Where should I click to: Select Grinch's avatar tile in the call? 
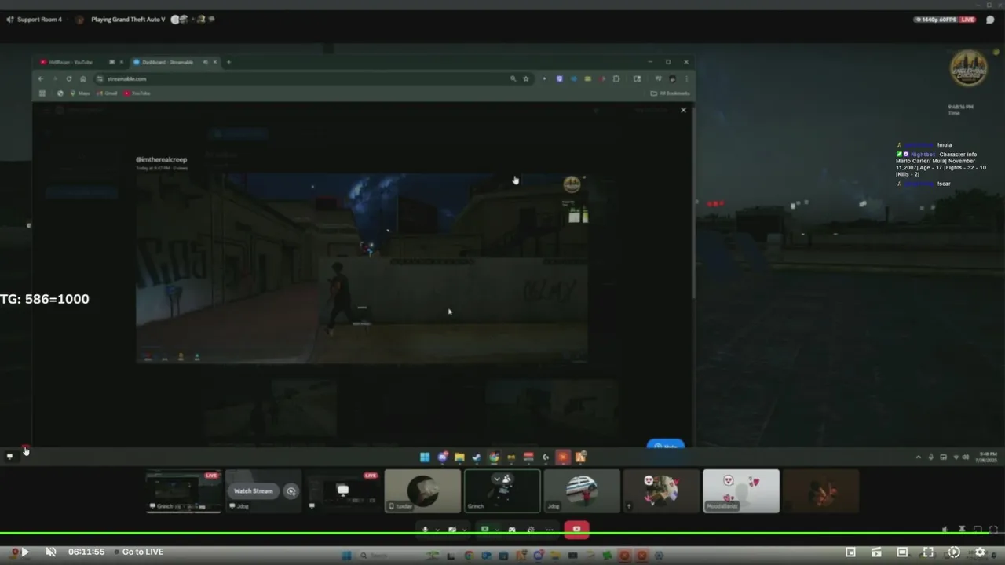502,491
